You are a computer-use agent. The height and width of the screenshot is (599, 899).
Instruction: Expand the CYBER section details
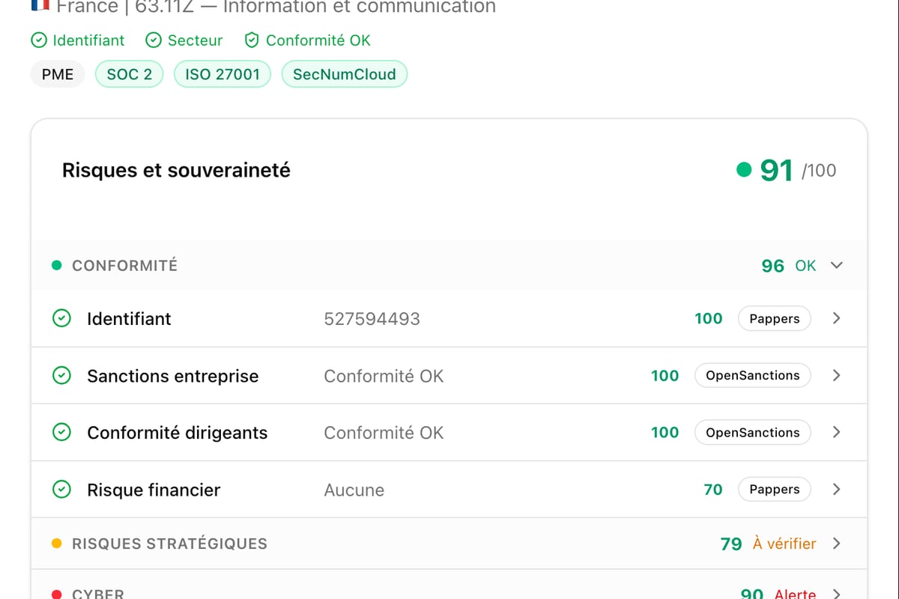(837, 592)
